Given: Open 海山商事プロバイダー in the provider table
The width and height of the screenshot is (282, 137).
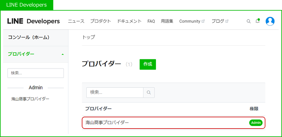Looking at the screenshot, I should [x=174, y=123].
